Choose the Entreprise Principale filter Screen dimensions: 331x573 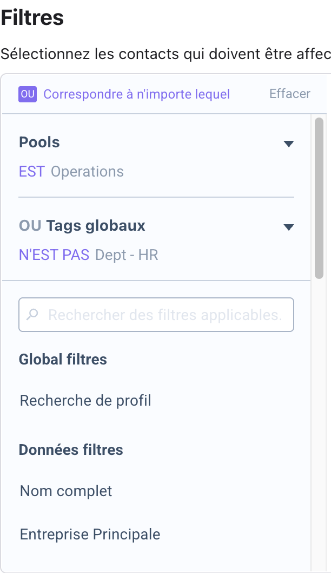90,534
